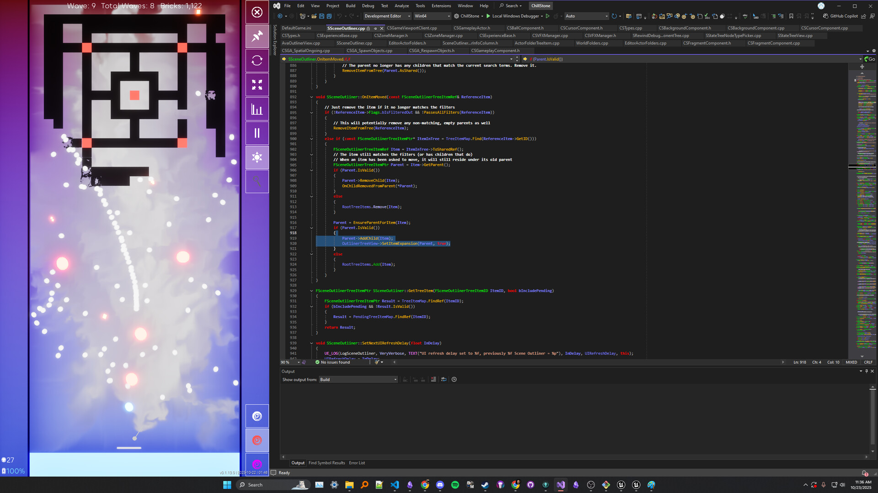Click the No issues found indicator
Image resolution: width=878 pixels, height=493 pixels.
tap(332, 362)
